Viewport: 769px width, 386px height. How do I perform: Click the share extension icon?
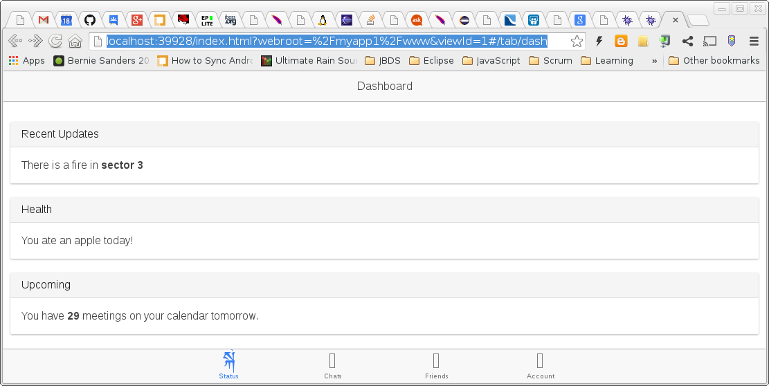point(687,42)
